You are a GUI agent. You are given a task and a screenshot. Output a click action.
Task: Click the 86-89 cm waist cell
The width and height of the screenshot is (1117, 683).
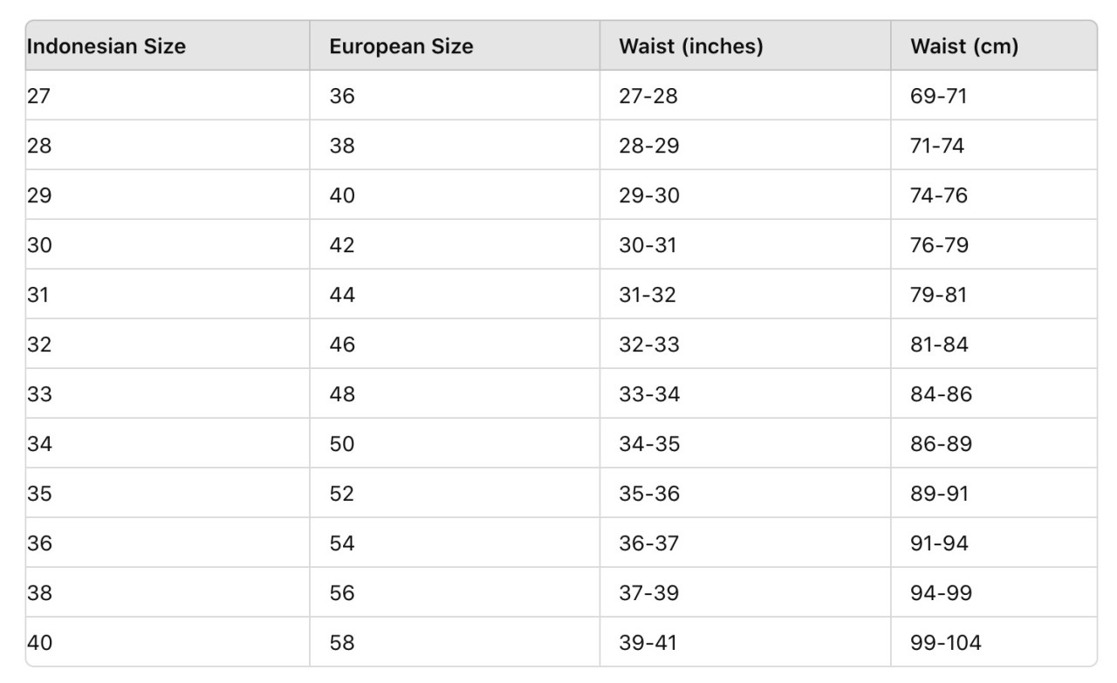click(x=994, y=444)
